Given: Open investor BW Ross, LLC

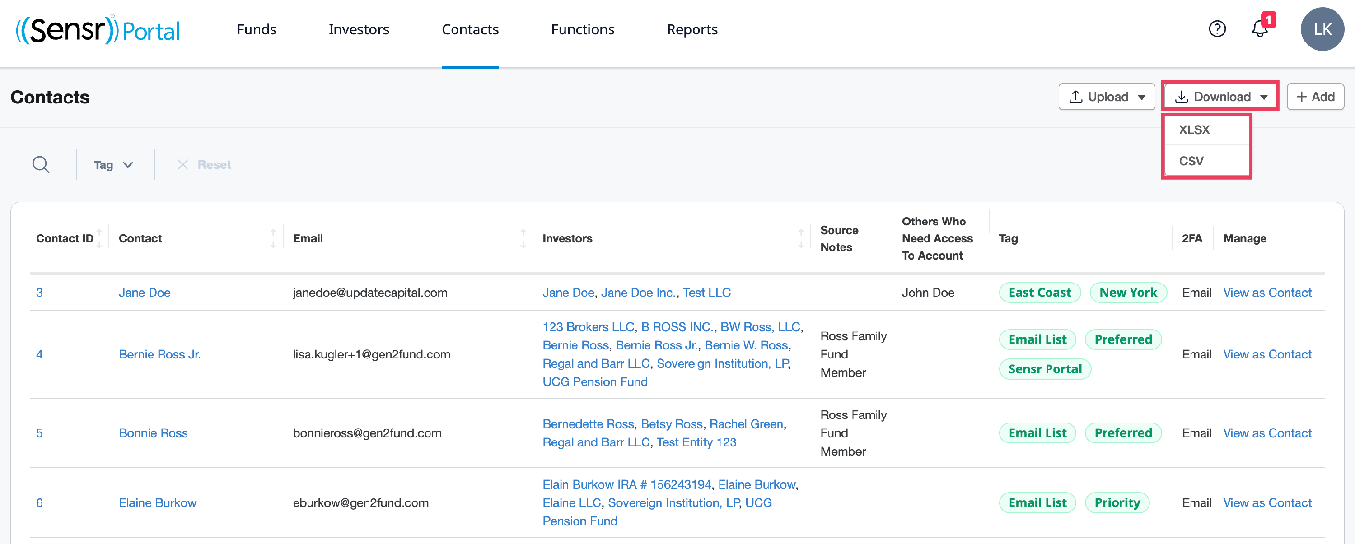Looking at the screenshot, I should click(760, 327).
